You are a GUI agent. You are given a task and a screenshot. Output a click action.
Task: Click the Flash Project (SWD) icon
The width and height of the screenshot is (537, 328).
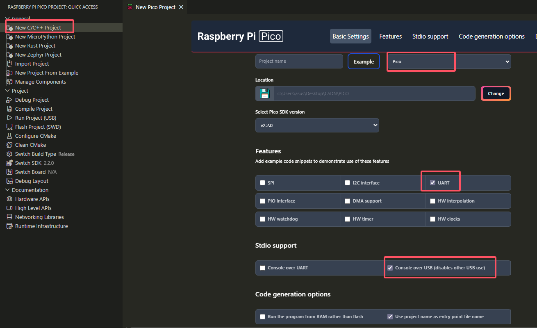pos(9,127)
